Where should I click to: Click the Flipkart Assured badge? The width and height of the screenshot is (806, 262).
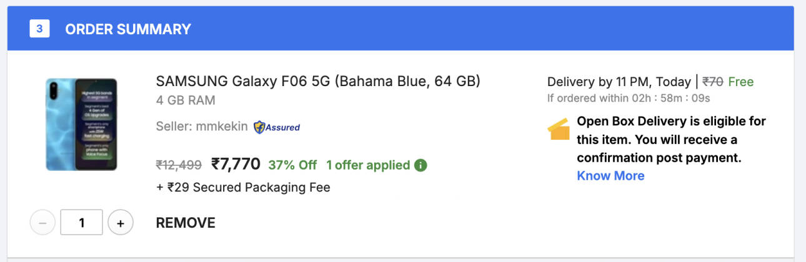point(276,127)
